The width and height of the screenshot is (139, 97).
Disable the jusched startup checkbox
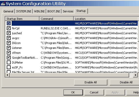point(9,33)
